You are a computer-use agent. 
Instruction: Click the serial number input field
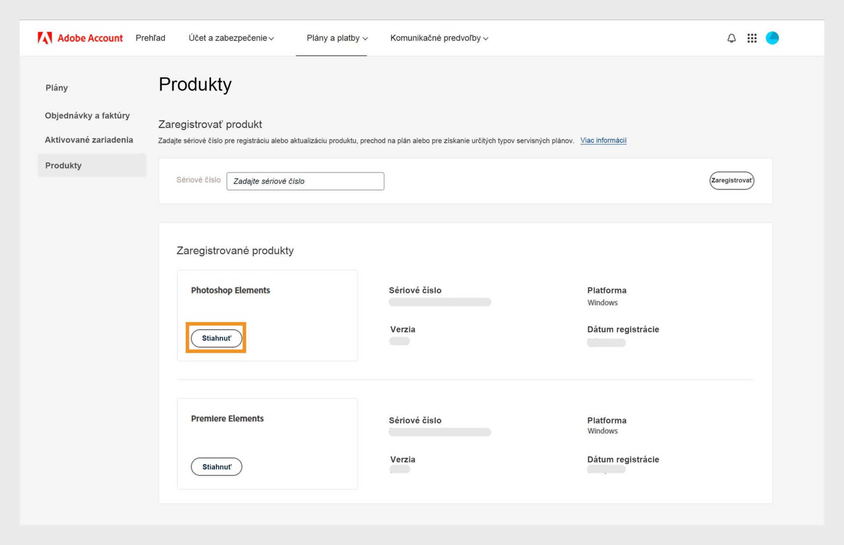(305, 181)
